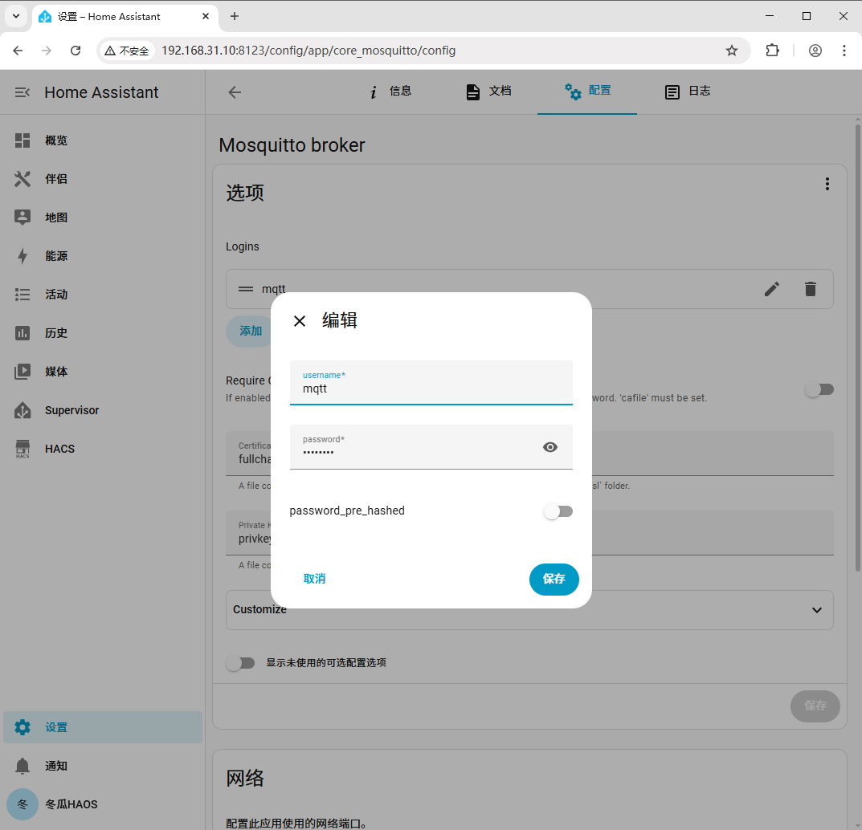Switch to the 日志 log tab
862x830 pixels.
click(687, 92)
